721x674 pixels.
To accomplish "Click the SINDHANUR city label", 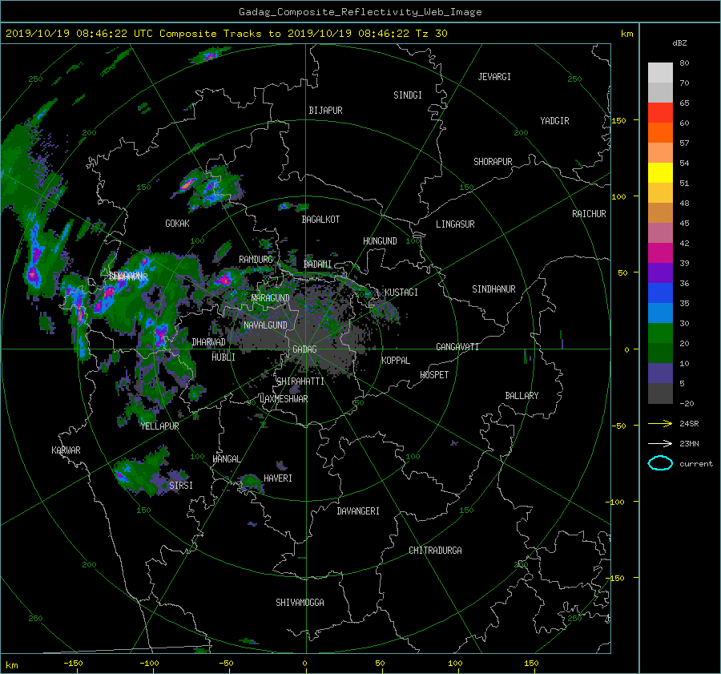I will click(493, 289).
